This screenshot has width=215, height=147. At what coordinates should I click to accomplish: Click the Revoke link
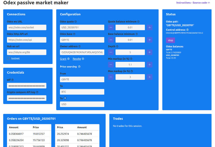[77, 59]
